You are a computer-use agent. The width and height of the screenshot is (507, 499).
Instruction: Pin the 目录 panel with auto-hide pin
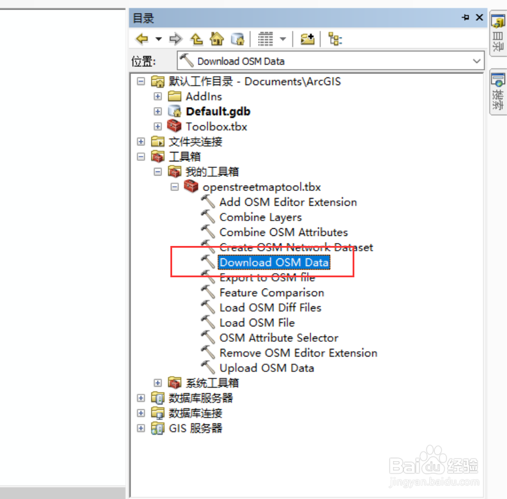[x=465, y=17]
